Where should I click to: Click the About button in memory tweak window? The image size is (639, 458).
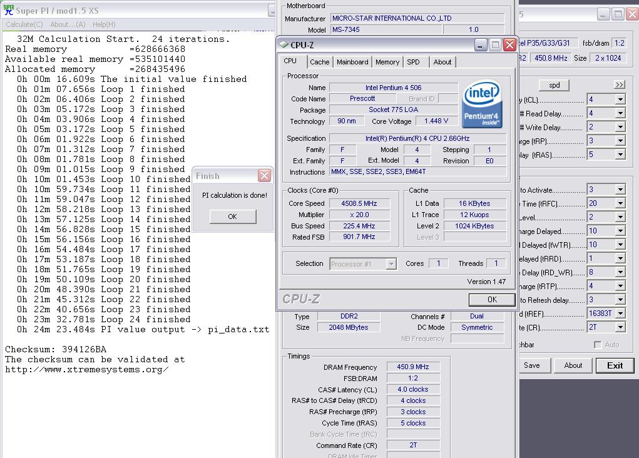coord(573,365)
